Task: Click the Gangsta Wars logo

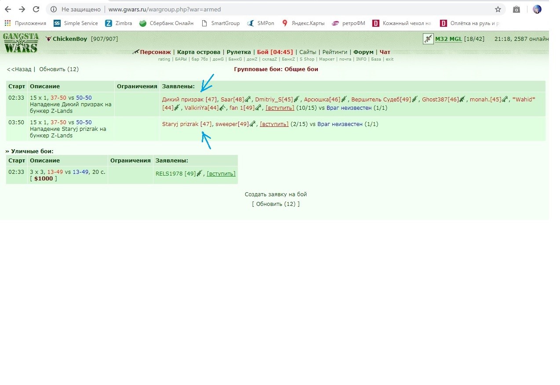Action: (21, 43)
